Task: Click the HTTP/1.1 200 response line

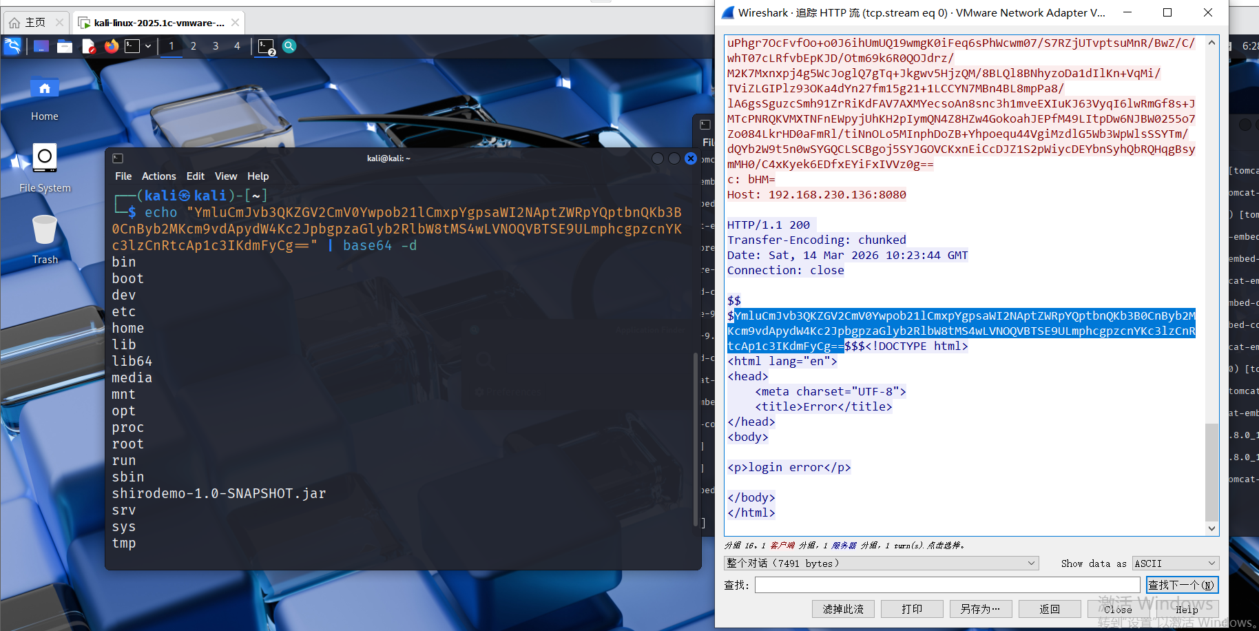Action: 769,225
